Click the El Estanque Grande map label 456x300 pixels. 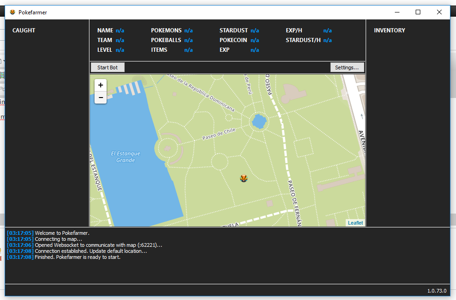point(126,157)
